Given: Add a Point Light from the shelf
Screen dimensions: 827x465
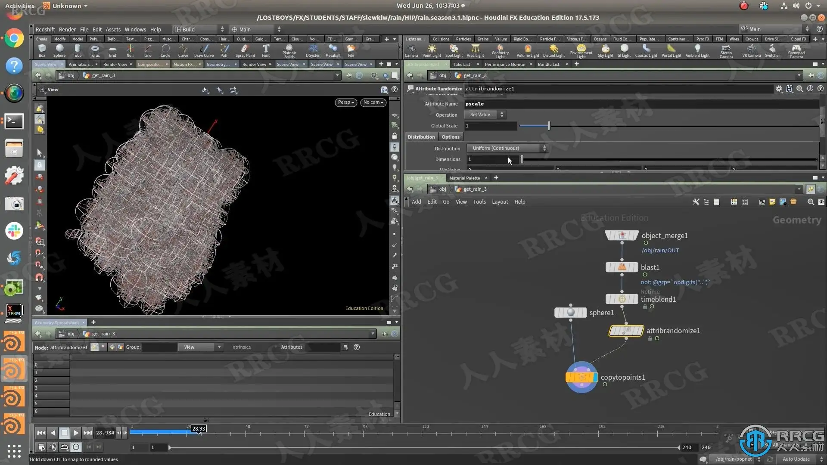Looking at the screenshot, I should pyautogui.click(x=432, y=50).
